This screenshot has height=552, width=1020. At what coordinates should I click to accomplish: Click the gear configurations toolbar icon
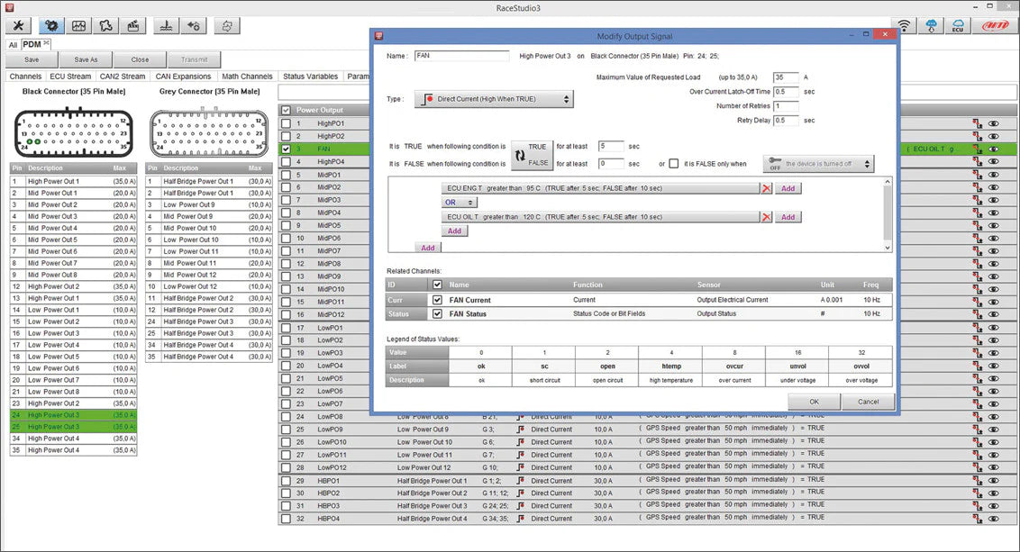click(50, 25)
